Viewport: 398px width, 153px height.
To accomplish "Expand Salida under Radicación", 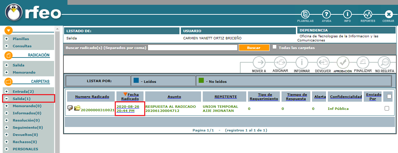I will (7, 65).
